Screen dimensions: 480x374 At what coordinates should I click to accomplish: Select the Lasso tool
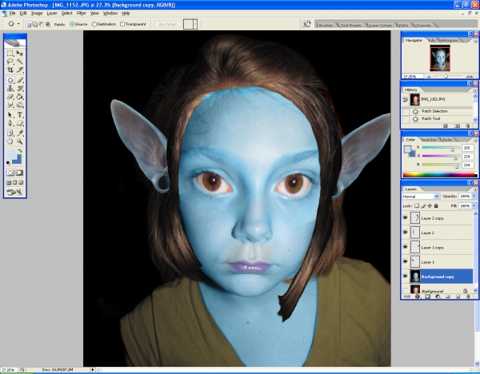10,62
